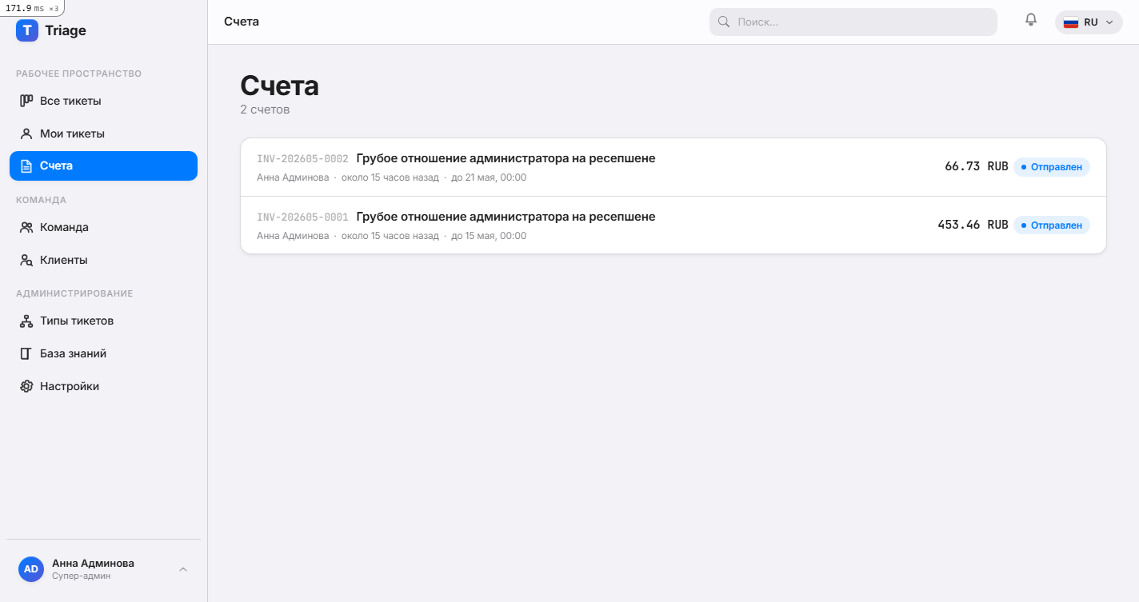Image resolution: width=1139 pixels, height=602 pixels.
Task: Click the Команда people icon
Action: tap(26, 227)
